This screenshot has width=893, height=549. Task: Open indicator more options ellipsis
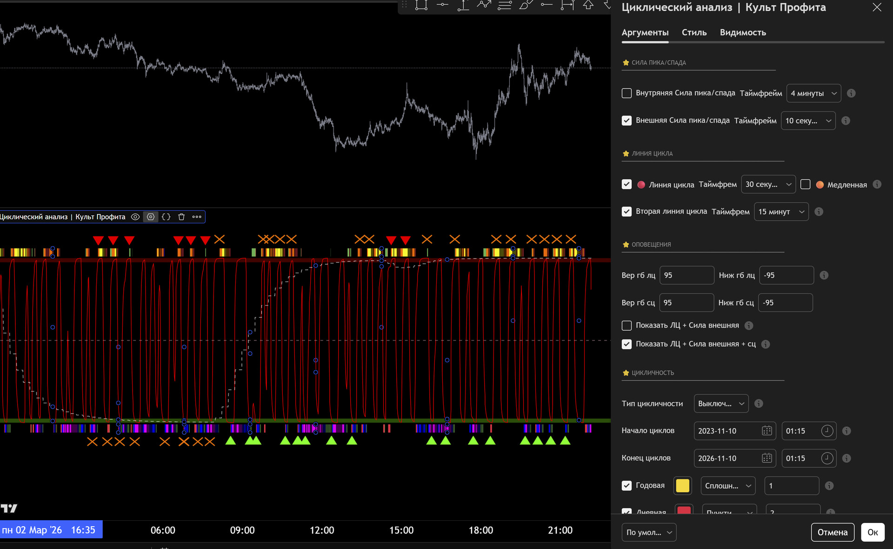click(197, 217)
